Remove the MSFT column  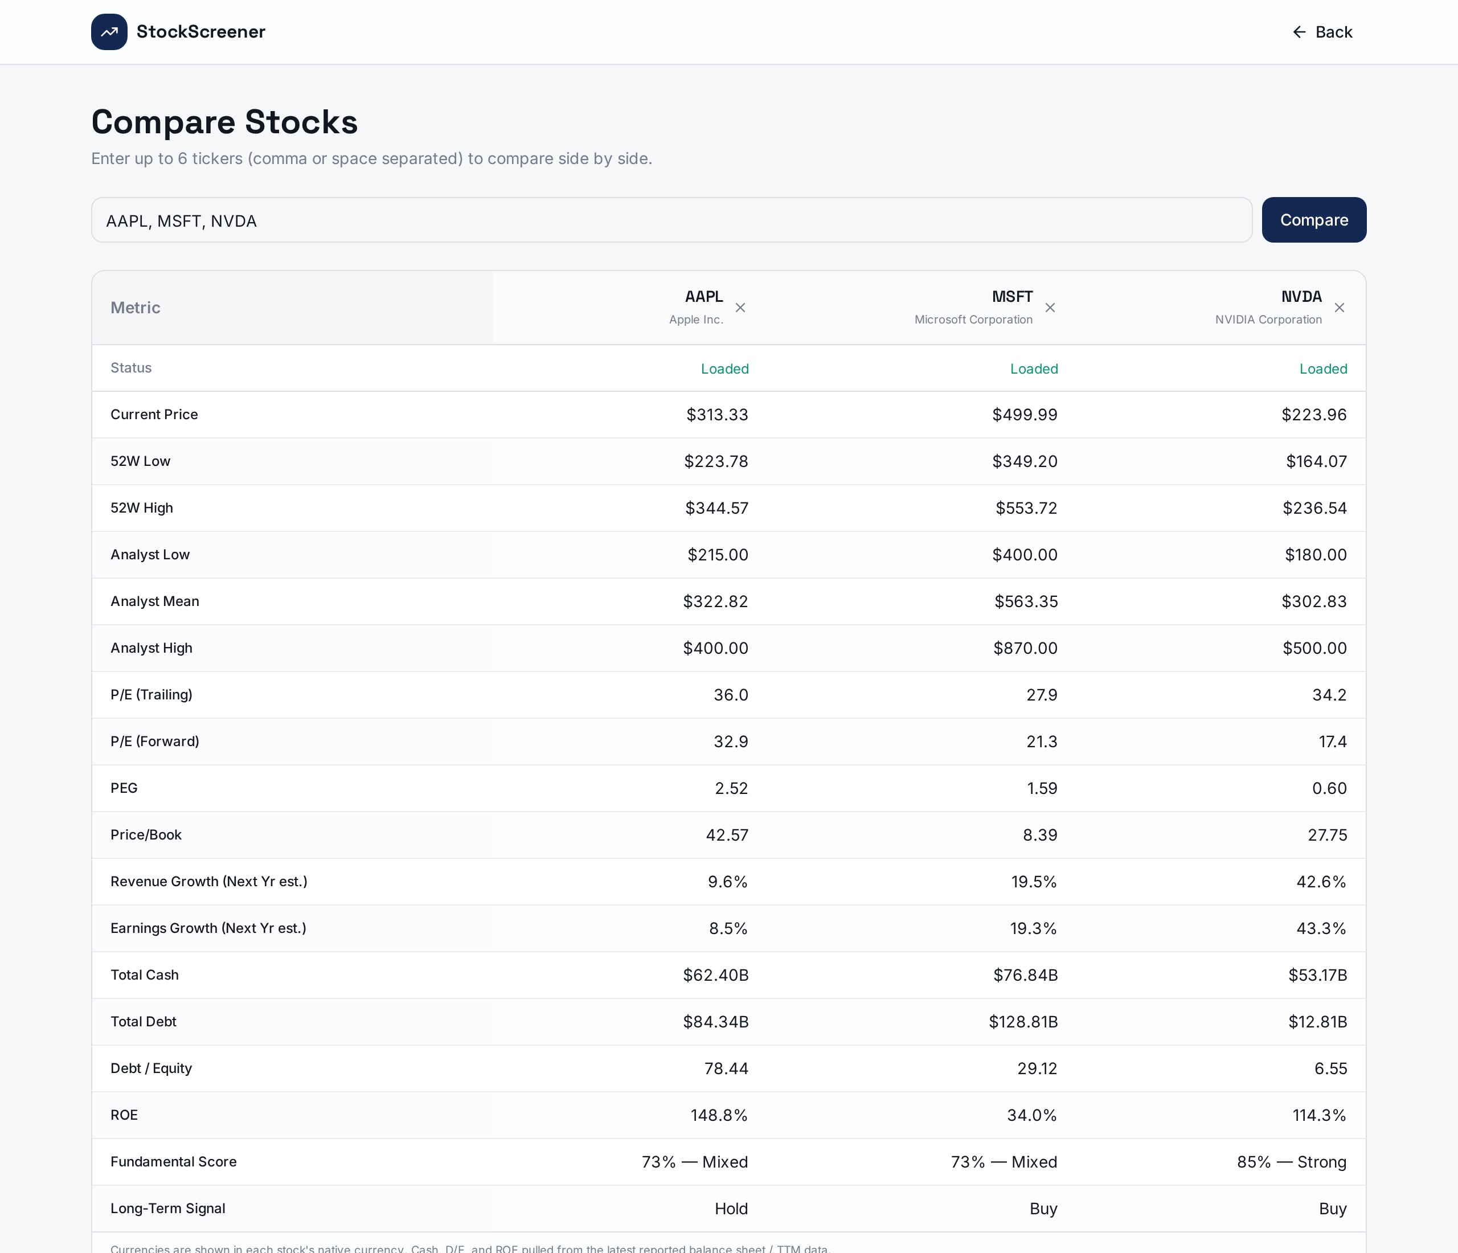1050,308
